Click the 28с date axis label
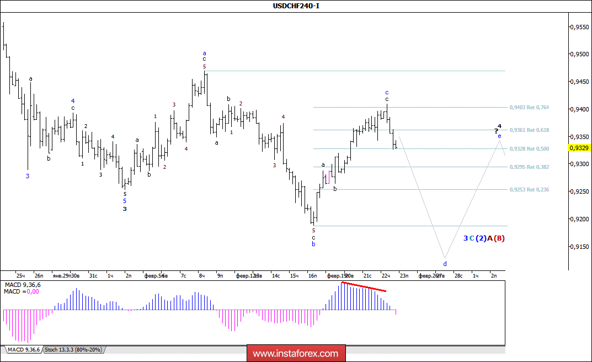 click(x=458, y=276)
